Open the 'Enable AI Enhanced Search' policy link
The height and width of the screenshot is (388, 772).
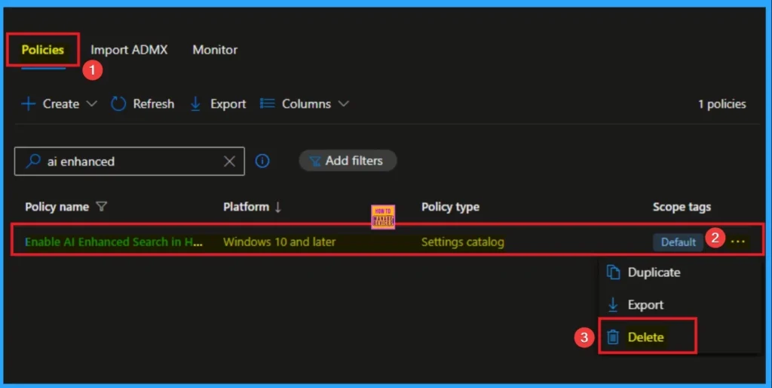click(114, 242)
